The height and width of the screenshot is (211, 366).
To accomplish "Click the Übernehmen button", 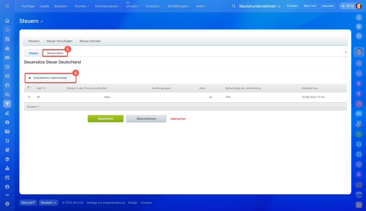I will click(146, 119).
